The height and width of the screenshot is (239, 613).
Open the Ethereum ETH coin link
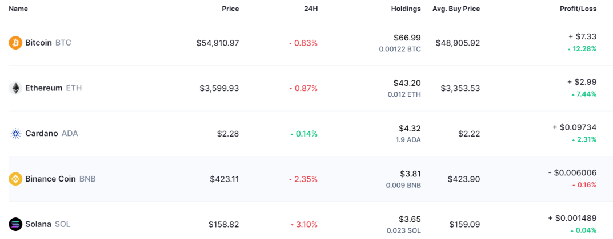[x=54, y=88]
